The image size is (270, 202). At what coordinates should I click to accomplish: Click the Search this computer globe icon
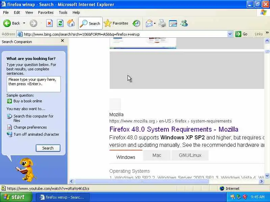tap(9, 116)
